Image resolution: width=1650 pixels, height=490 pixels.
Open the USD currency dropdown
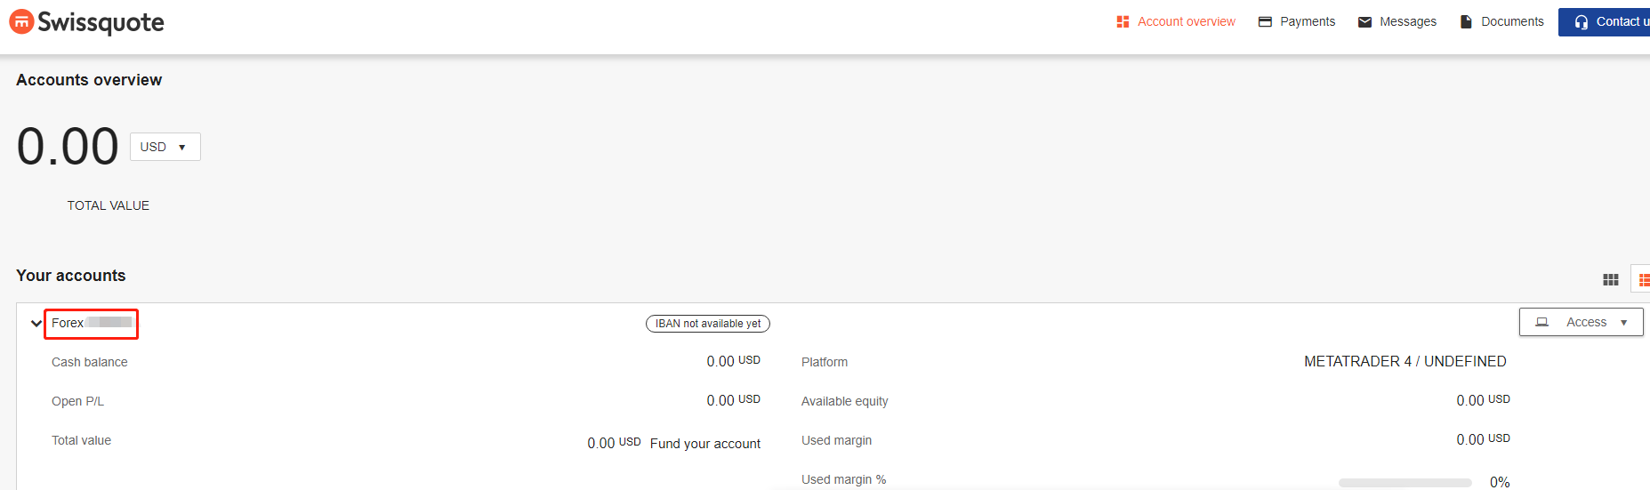pos(165,147)
